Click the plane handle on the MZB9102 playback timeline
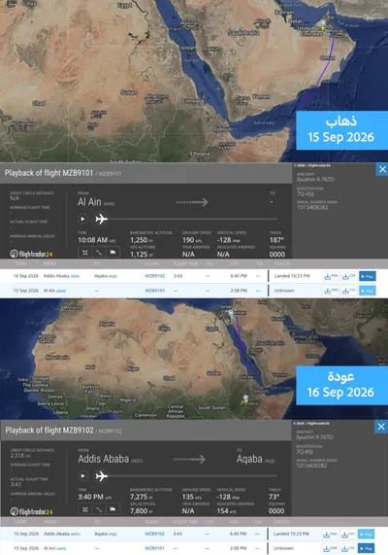This screenshot has height=555, width=388. point(102,475)
